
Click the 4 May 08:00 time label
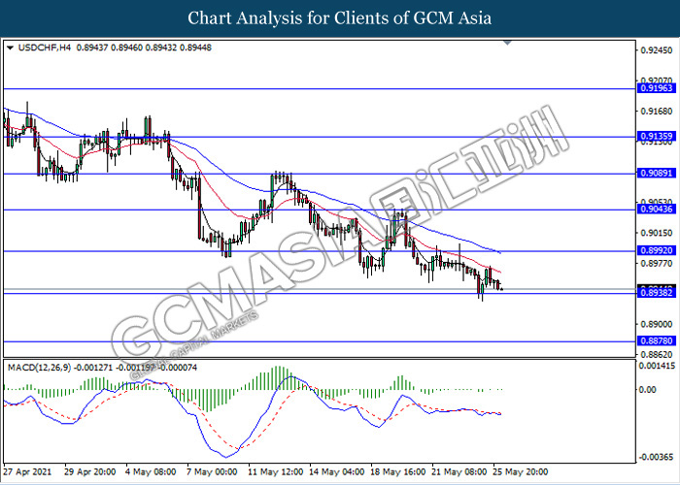tap(151, 471)
